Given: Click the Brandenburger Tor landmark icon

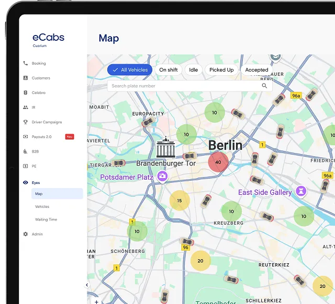Looking at the screenshot, I should point(166,147).
